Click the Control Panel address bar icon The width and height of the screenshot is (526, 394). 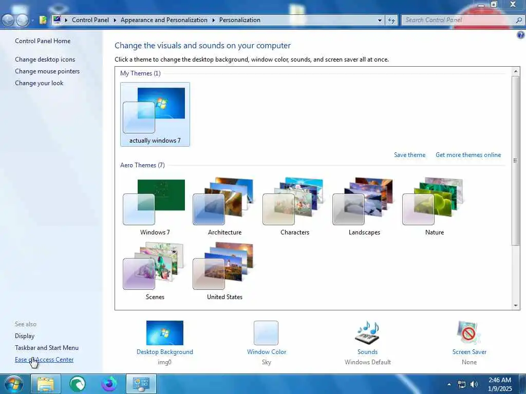57,19
